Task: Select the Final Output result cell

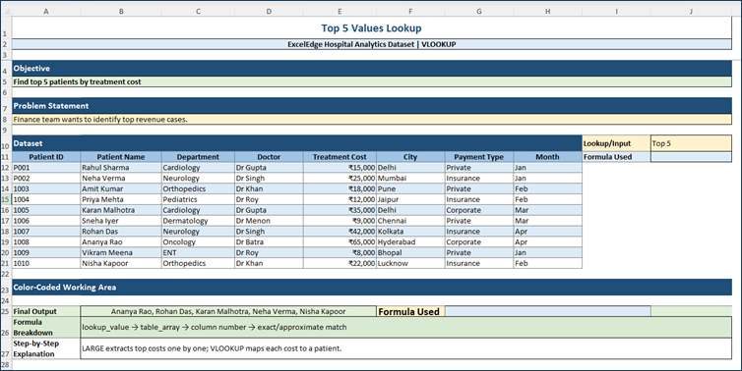Action: pos(228,311)
